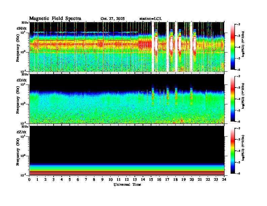Click hour "1" on the time axis

[x=37, y=179]
